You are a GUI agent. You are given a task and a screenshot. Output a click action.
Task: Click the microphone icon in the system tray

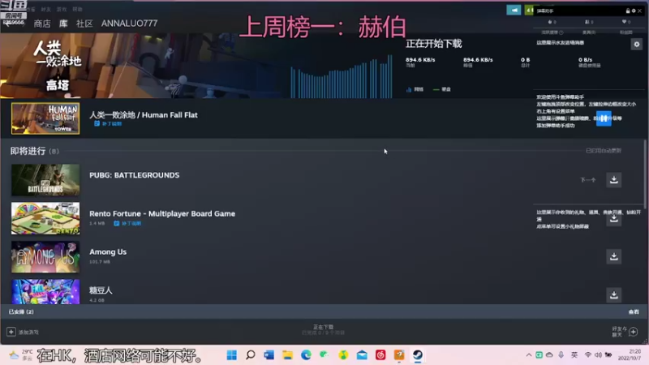[561, 354]
